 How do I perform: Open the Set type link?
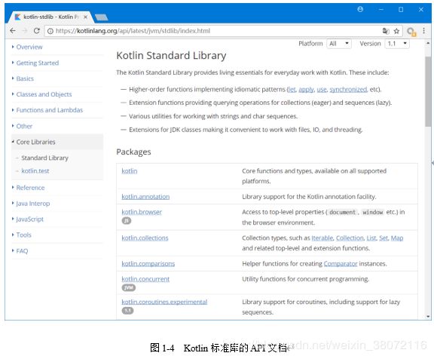[384, 238]
